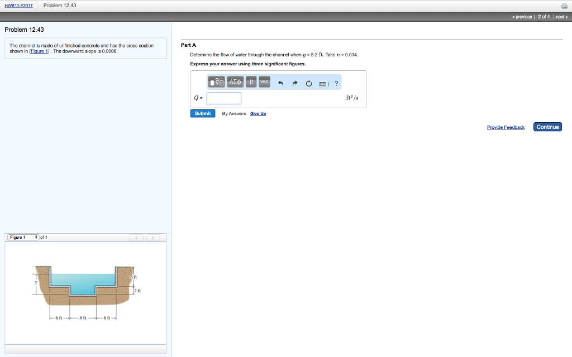Select the vec vector notation button
The width and height of the screenshot is (572, 357).
[264, 82]
